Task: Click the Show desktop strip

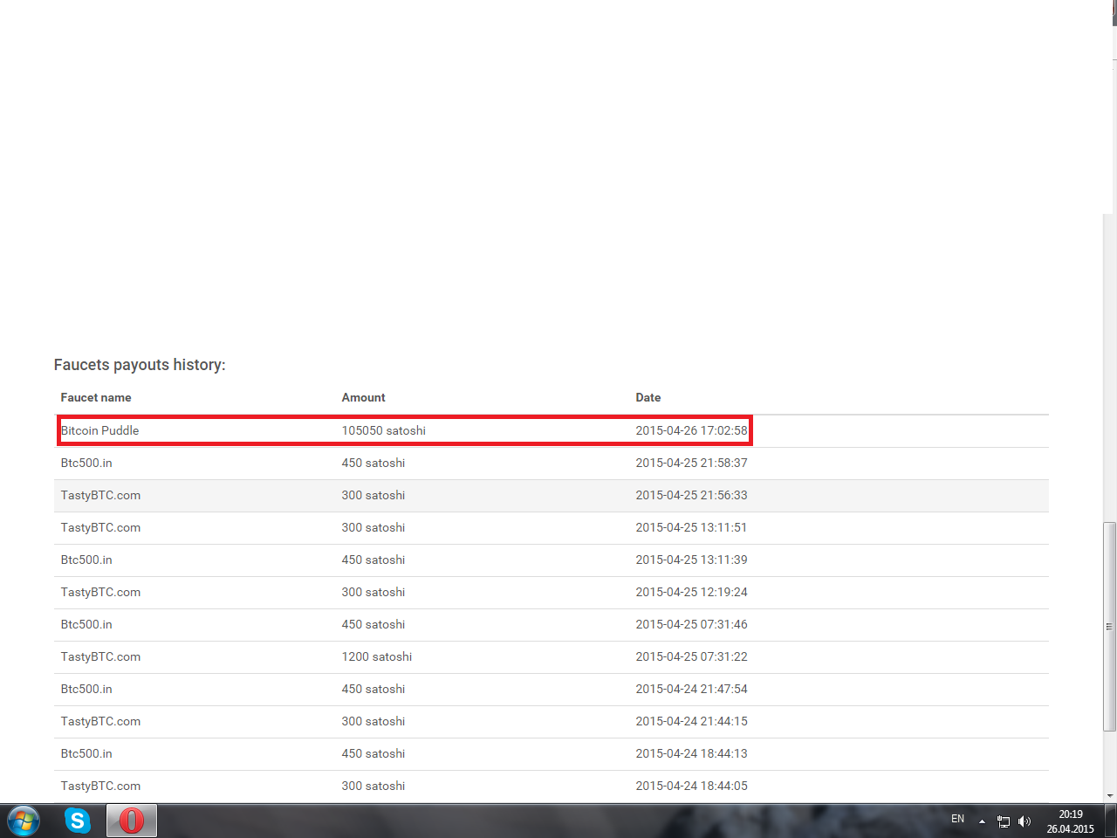Action: click(x=1112, y=821)
